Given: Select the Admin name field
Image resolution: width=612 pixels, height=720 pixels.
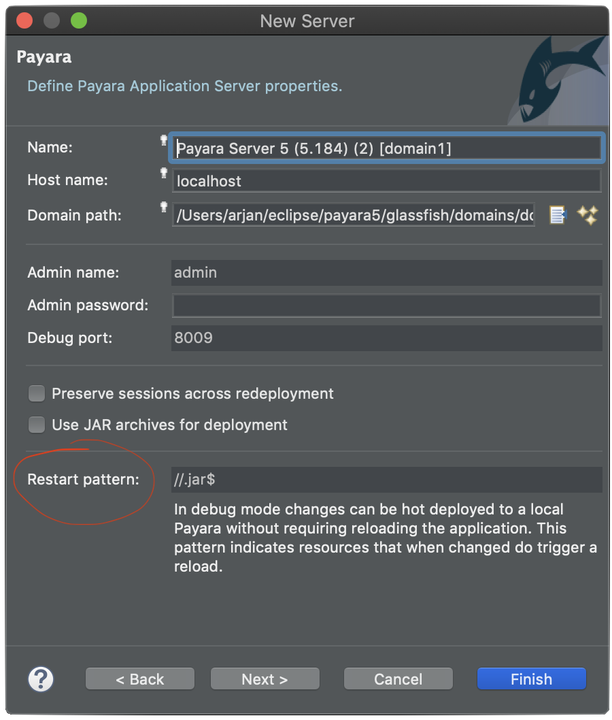Looking at the screenshot, I should [386, 272].
